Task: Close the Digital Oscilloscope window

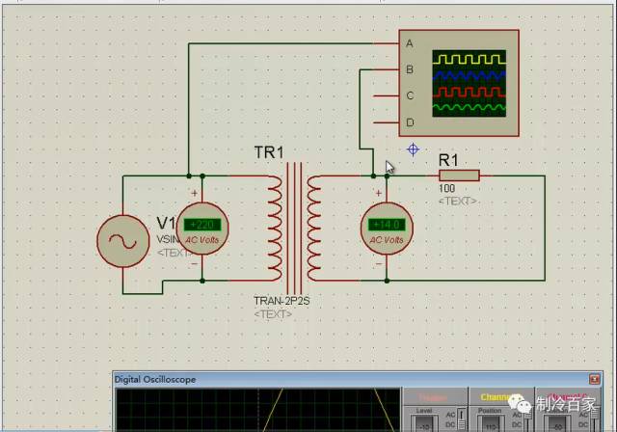Action: pyautogui.click(x=594, y=379)
